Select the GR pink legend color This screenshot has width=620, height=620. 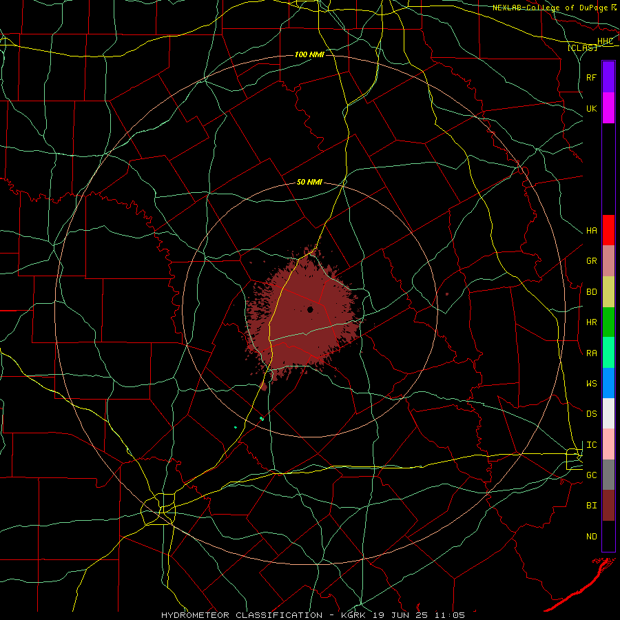(608, 260)
